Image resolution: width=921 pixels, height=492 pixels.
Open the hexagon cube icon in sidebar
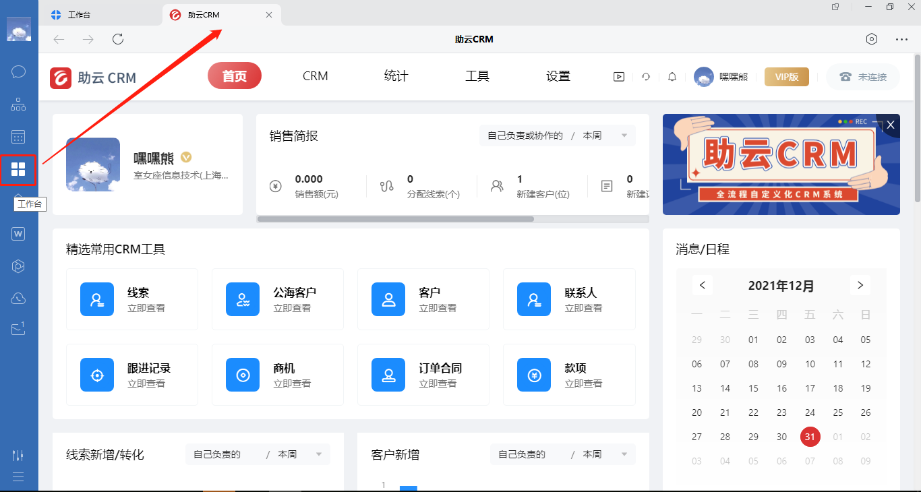click(19, 266)
